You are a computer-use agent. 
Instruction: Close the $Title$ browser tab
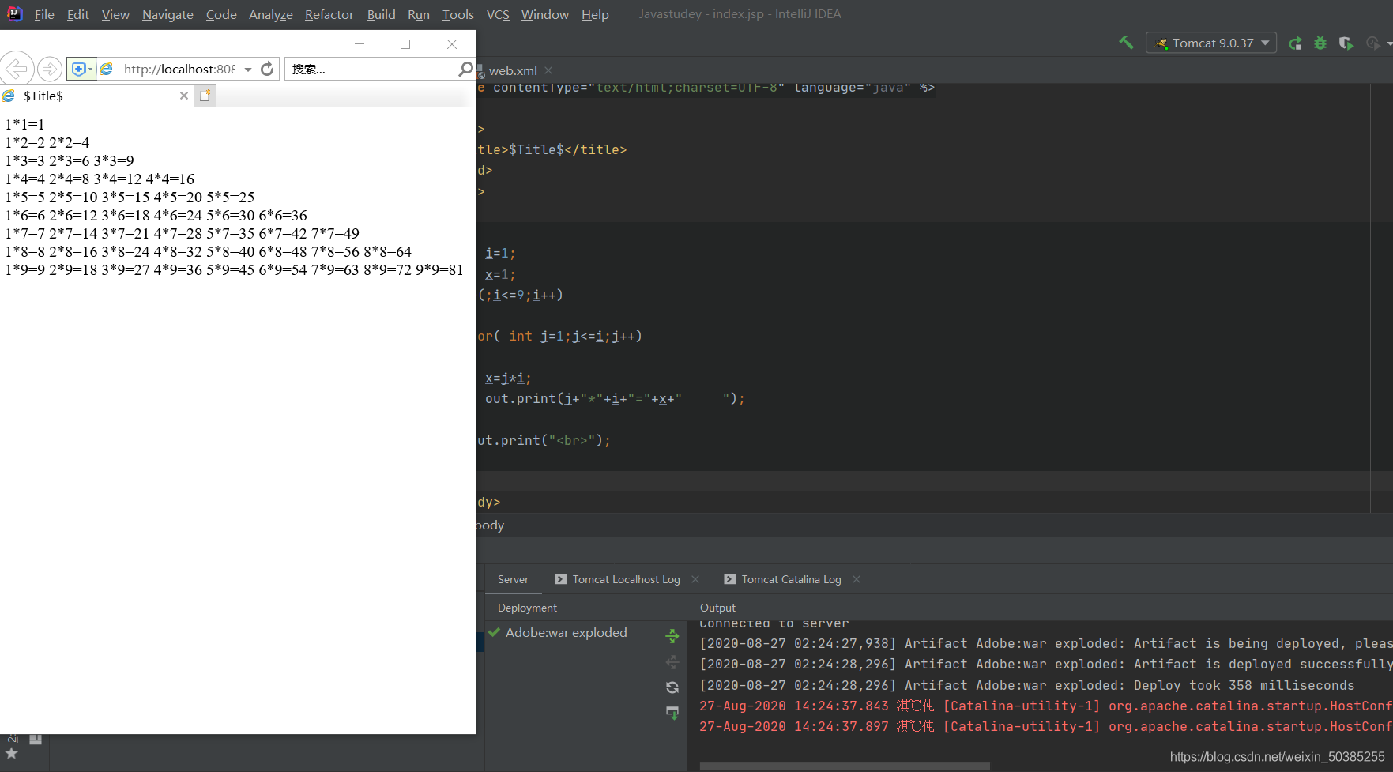(x=184, y=96)
